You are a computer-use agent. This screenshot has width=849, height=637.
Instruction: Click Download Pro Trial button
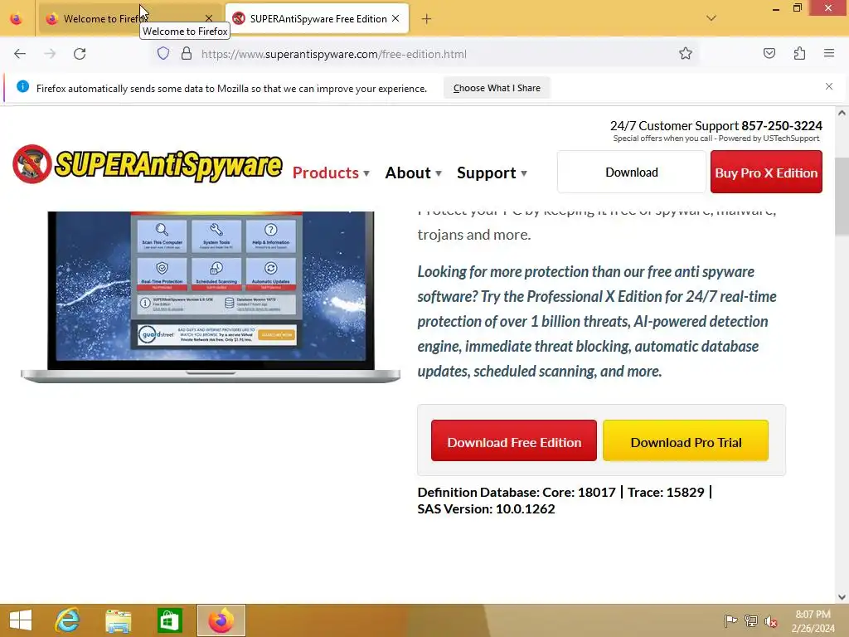(x=686, y=441)
